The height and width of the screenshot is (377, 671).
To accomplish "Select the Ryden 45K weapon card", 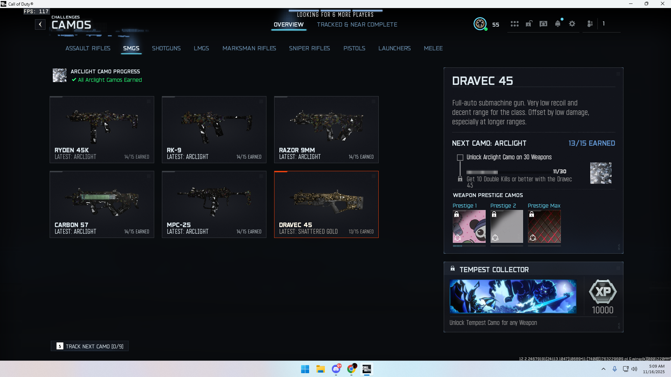I will tap(102, 130).
